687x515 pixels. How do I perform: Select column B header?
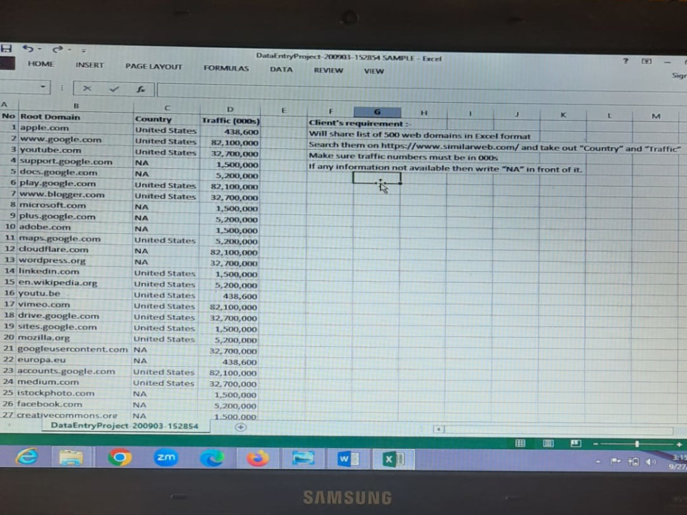[76, 106]
